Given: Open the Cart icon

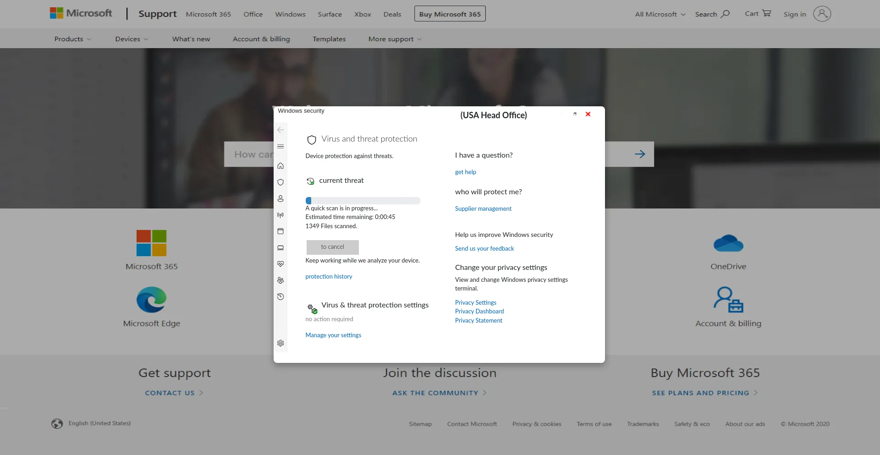Looking at the screenshot, I should 767,13.
